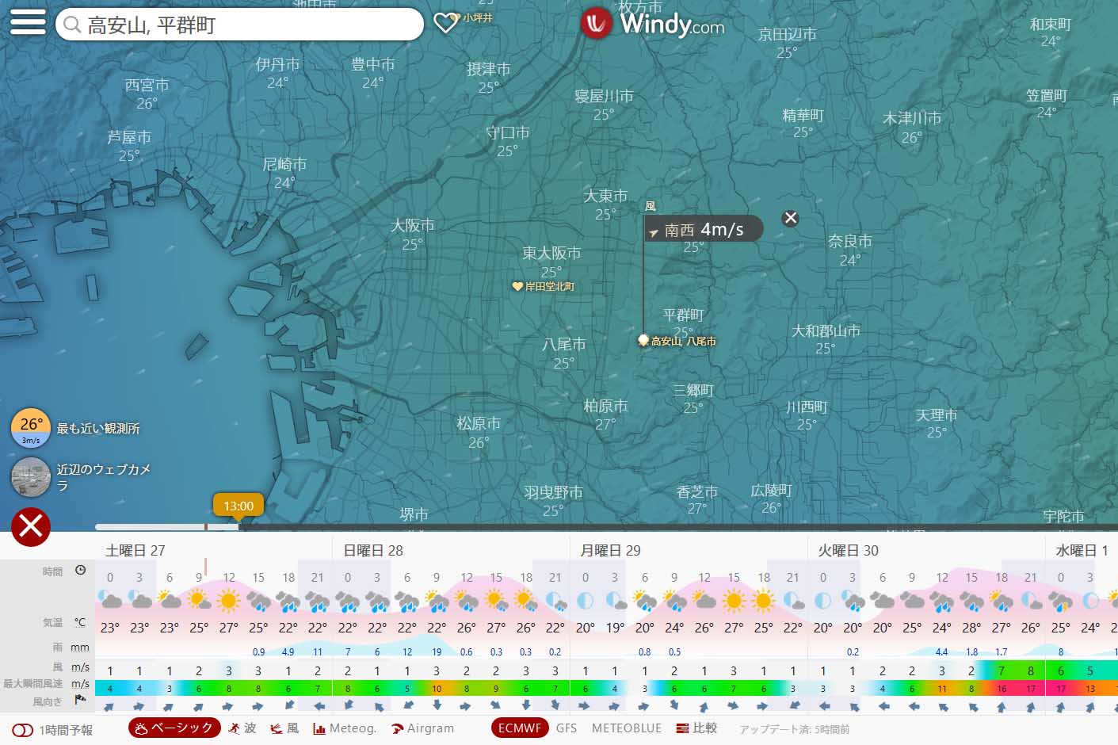Click 大和郡山市 label on map

826,330
